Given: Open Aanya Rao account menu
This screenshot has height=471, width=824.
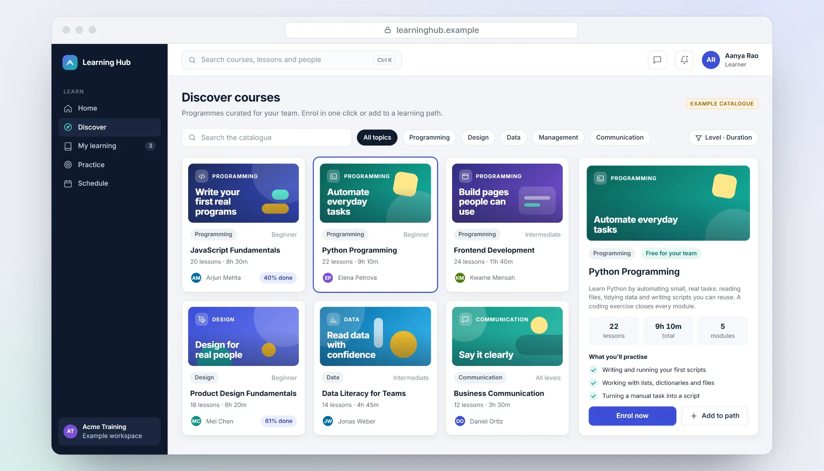Looking at the screenshot, I should 730,60.
